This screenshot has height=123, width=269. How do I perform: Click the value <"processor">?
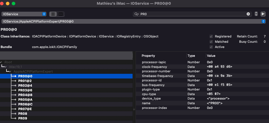(218, 99)
